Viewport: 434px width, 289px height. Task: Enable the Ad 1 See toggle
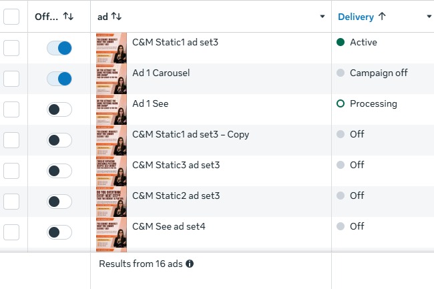pyautogui.click(x=59, y=109)
